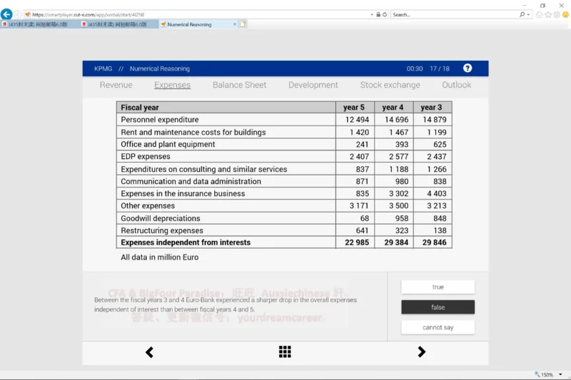
Task: Click total value 29 384
Action: coord(396,242)
